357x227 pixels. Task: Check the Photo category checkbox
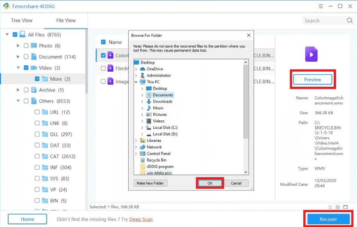tap(26, 46)
